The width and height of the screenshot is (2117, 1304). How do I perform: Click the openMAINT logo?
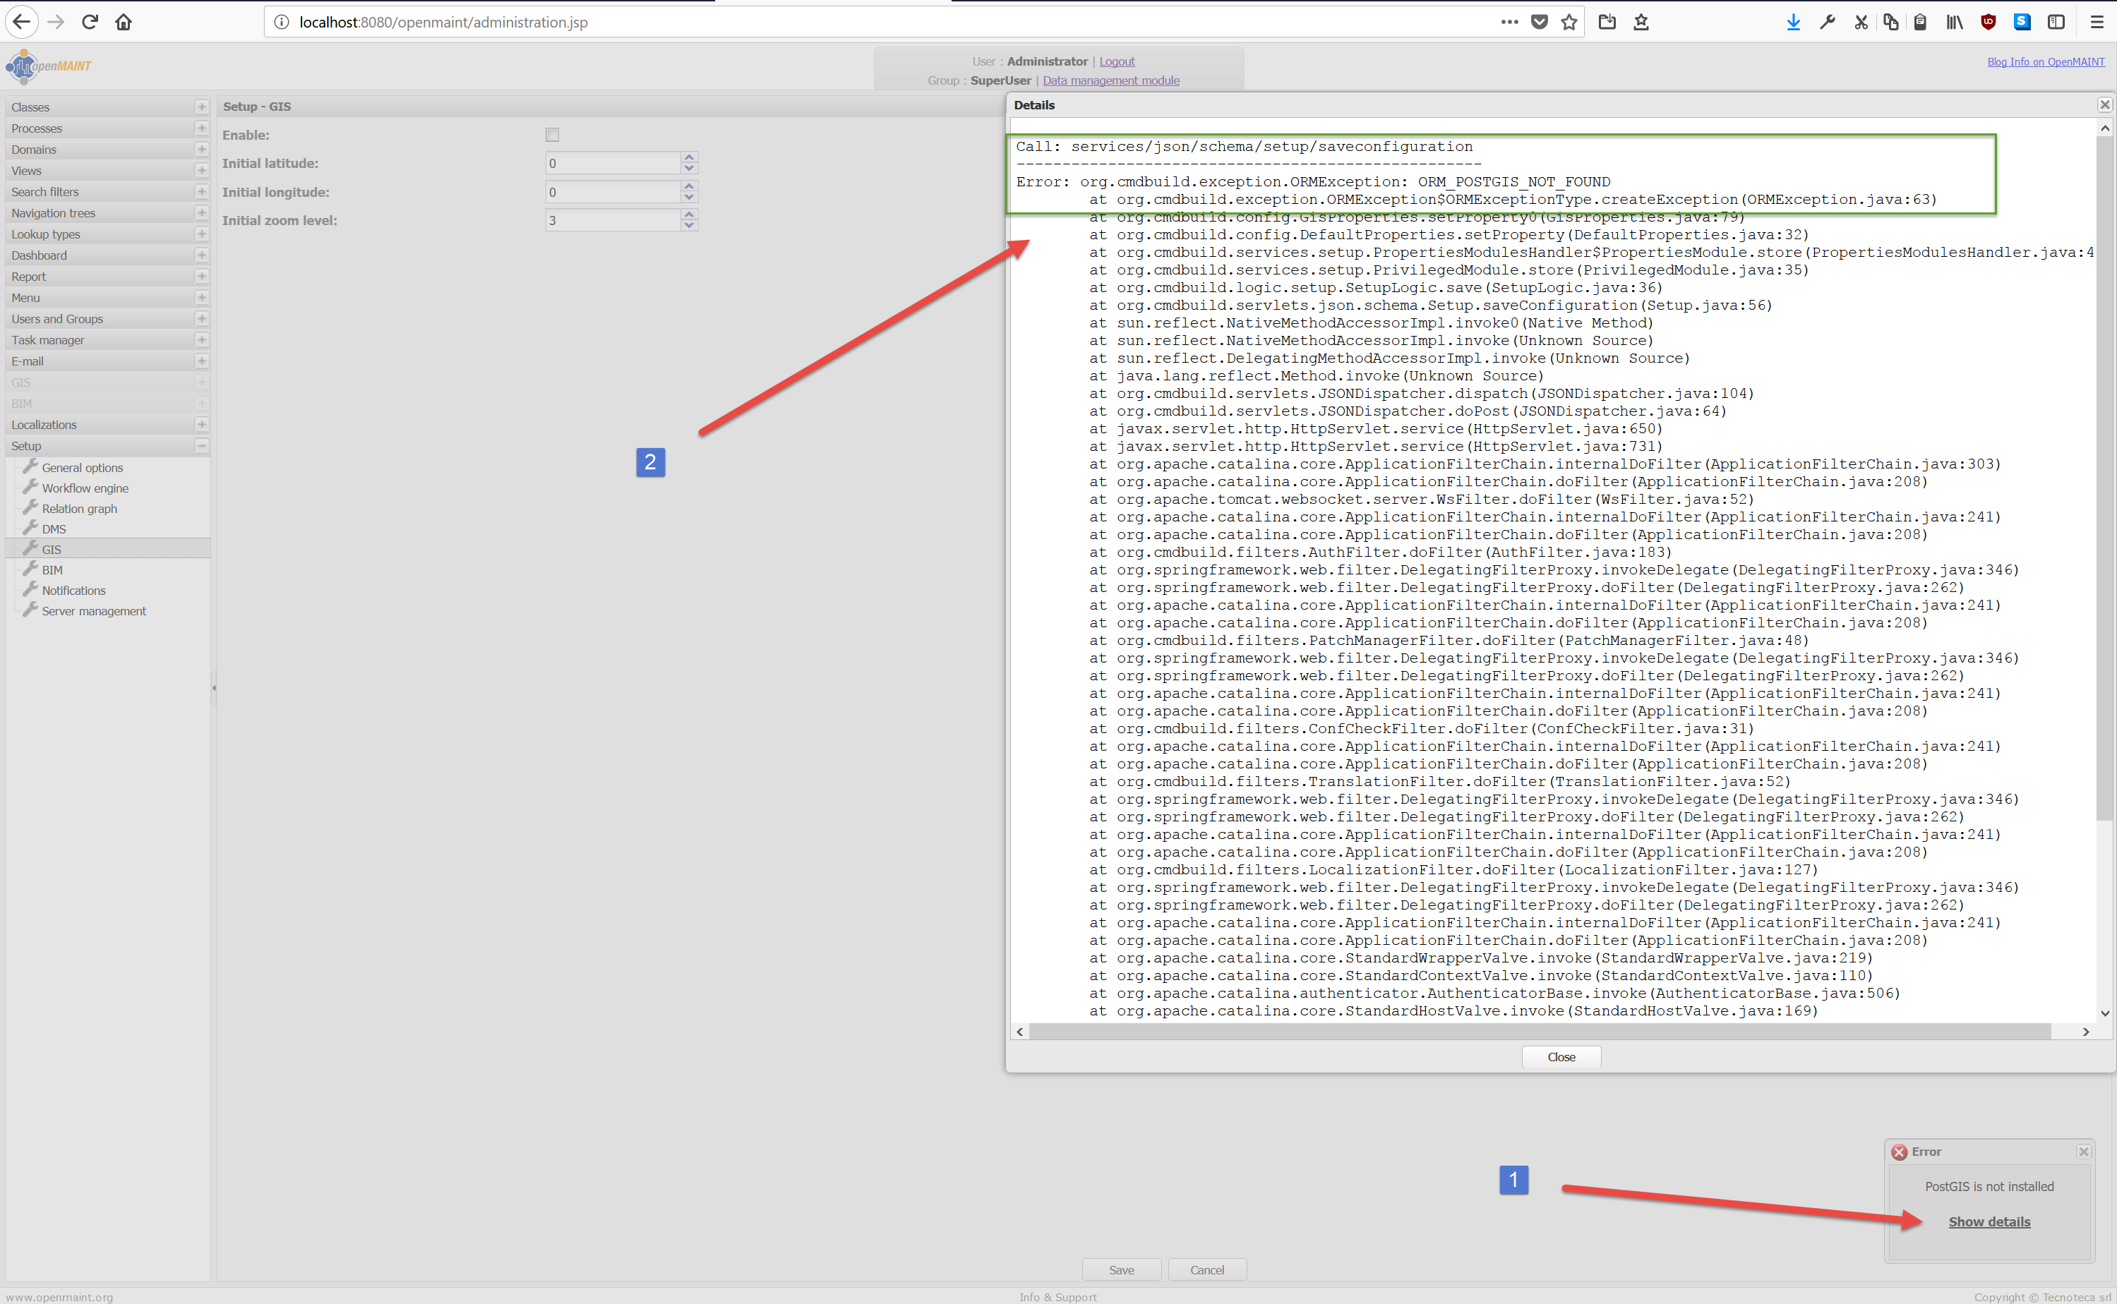(x=48, y=66)
